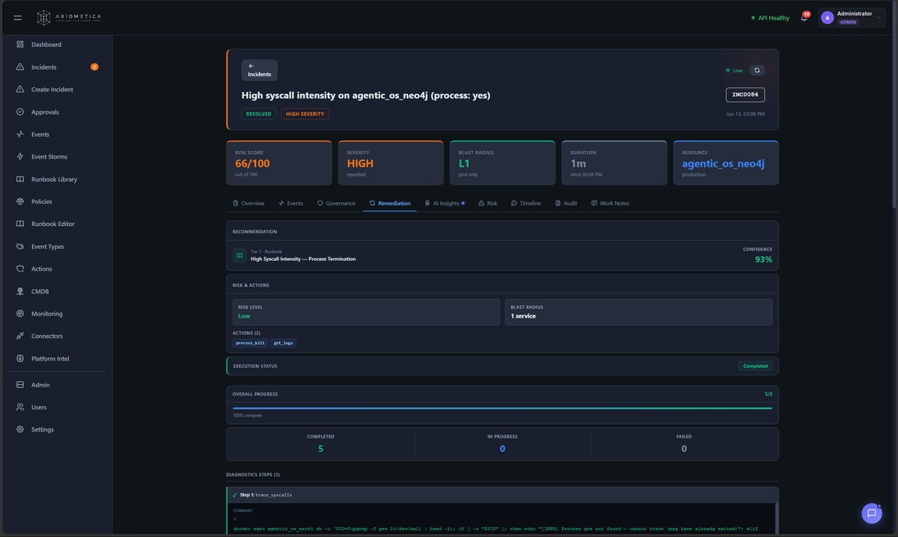The image size is (898, 537).
Task: Click the HIGH SEVERITY tag
Action: (305, 114)
